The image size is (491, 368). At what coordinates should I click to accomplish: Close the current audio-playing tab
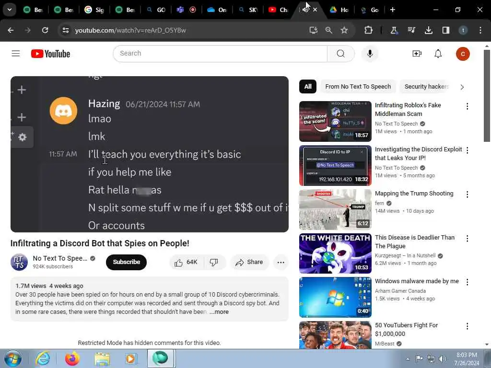pos(315,10)
